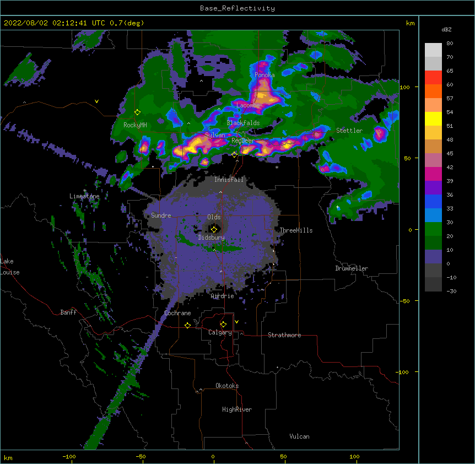Click the Airdrie city label

click(x=222, y=296)
